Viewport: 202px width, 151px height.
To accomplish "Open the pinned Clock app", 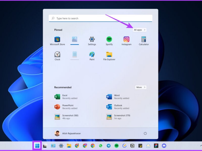I will [57, 56].
